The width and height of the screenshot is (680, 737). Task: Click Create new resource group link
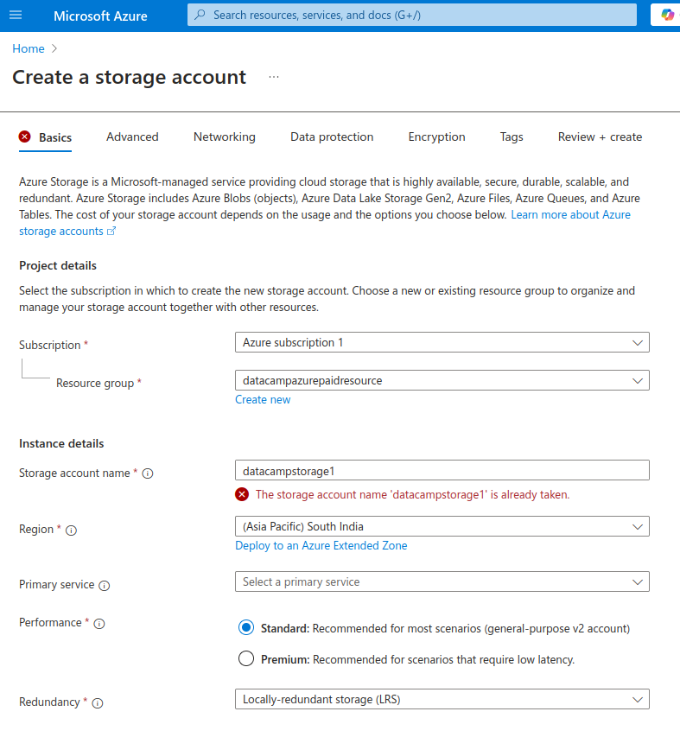[x=263, y=399]
